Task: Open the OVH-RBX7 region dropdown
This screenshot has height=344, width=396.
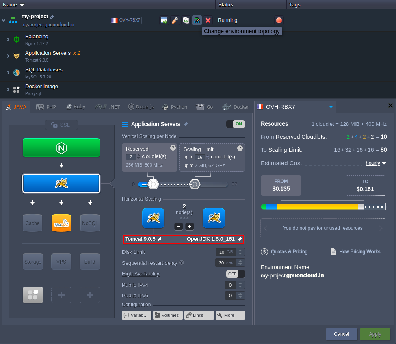Action: (x=331, y=107)
